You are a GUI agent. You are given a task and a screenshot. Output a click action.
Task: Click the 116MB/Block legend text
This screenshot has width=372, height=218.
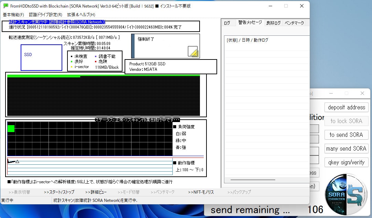107,67
